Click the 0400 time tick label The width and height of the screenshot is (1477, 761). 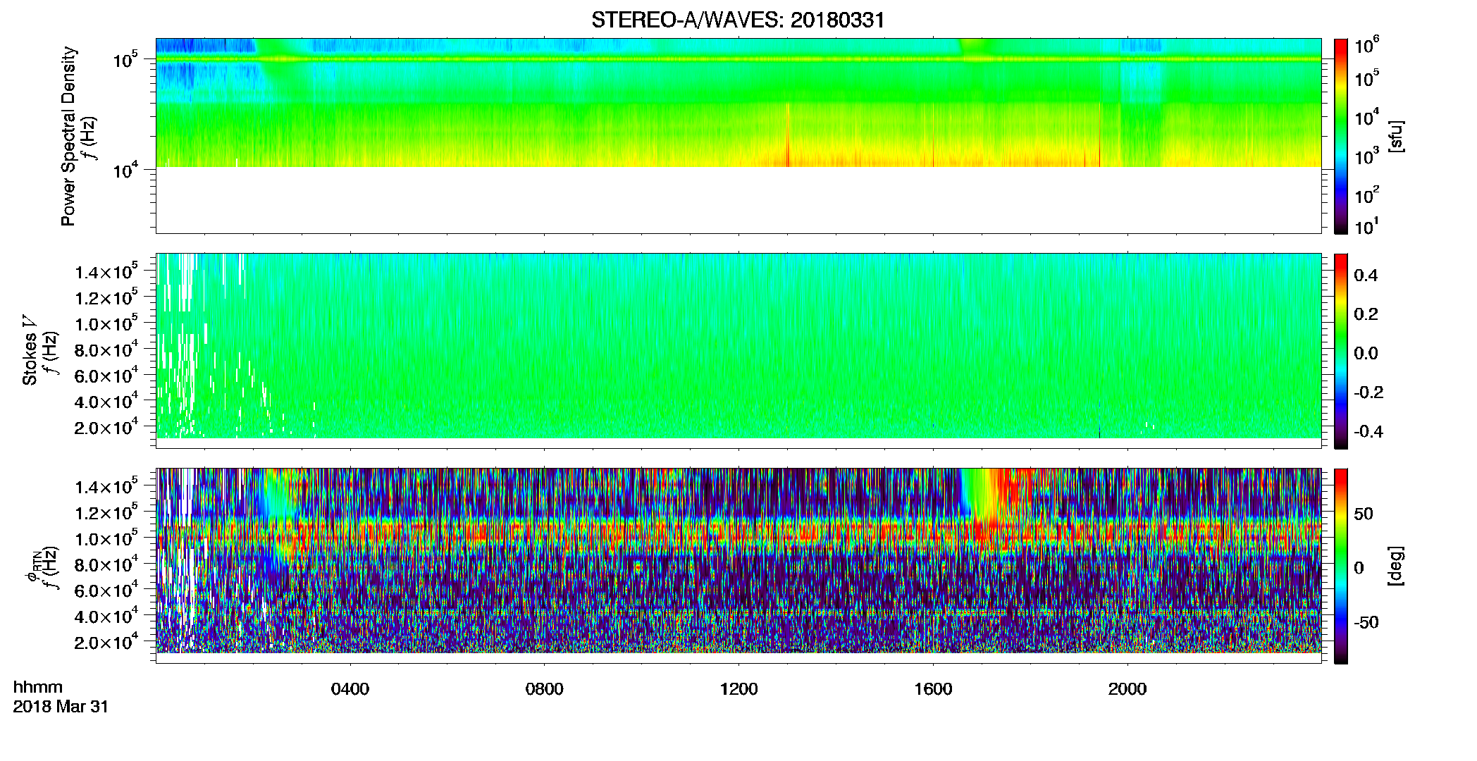point(350,689)
